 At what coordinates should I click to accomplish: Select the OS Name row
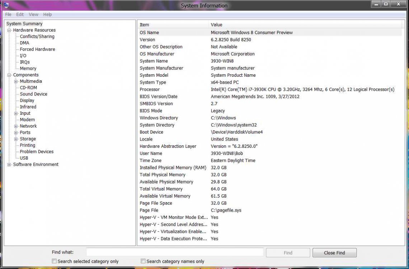click(270, 33)
